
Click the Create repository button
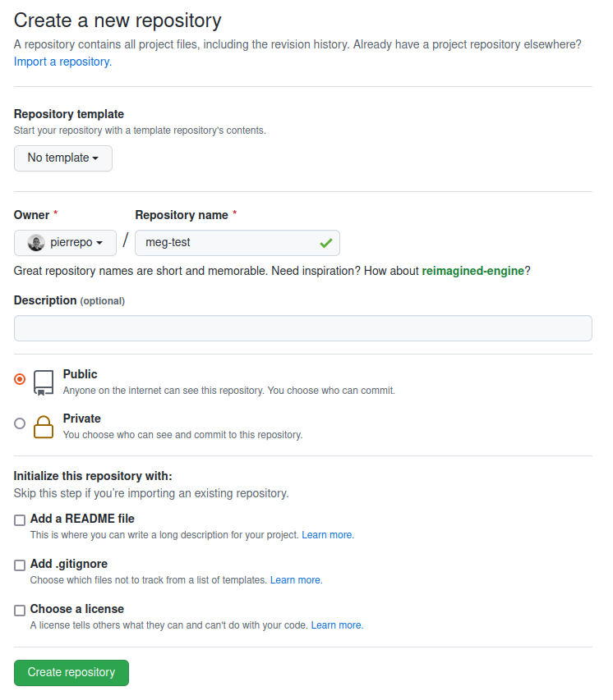pyautogui.click(x=71, y=673)
